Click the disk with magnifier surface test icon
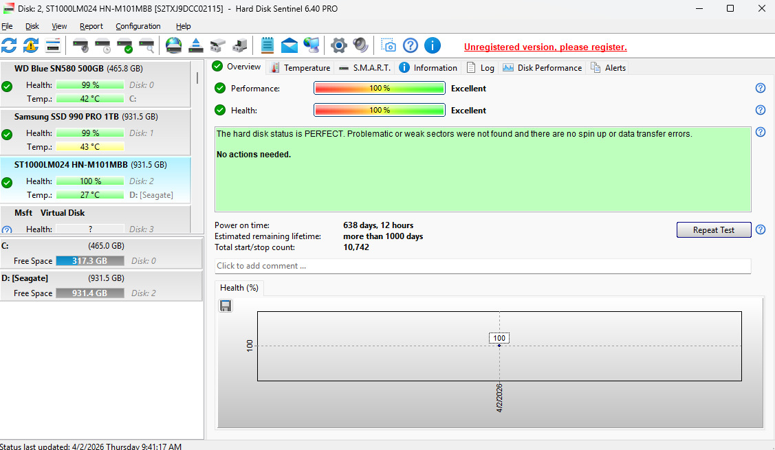 pos(146,45)
